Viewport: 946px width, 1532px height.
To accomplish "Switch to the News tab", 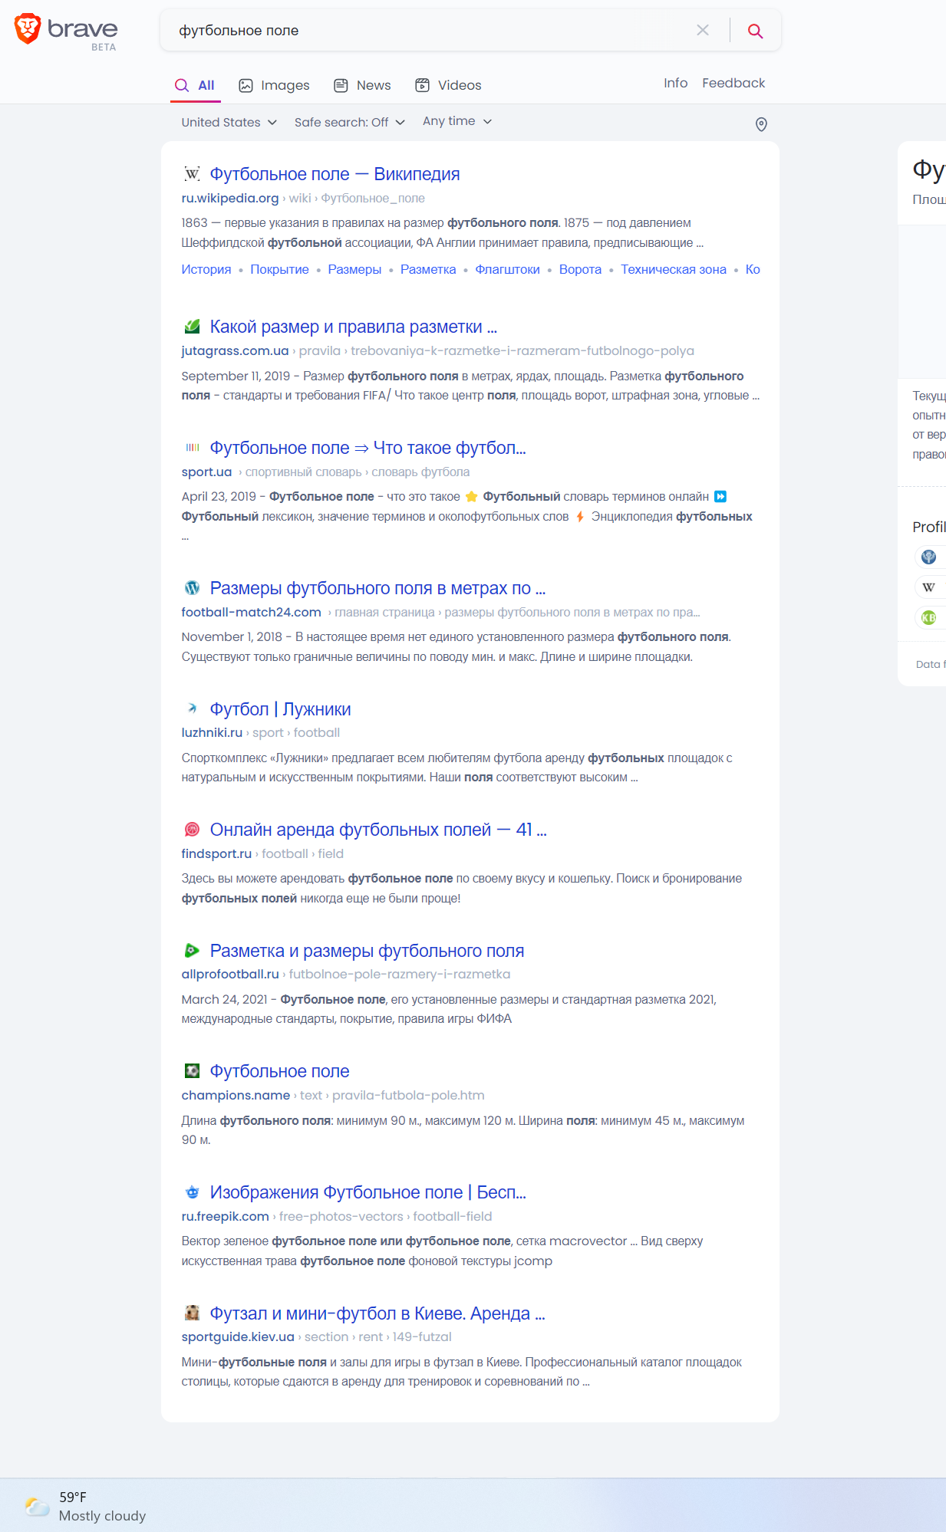I will (362, 85).
